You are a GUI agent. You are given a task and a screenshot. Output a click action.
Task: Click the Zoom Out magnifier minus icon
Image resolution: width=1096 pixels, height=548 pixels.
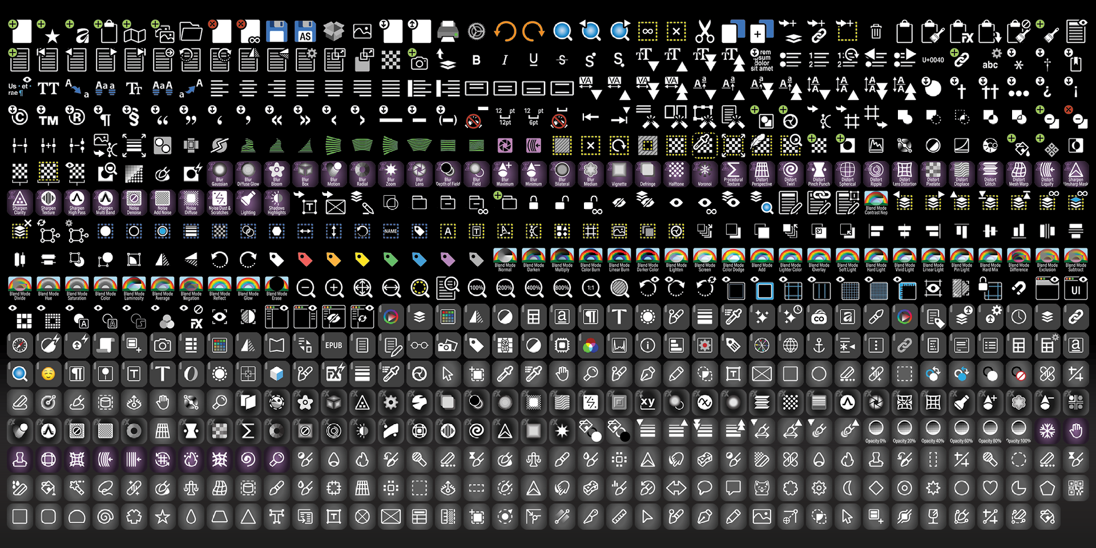pos(305,288)
